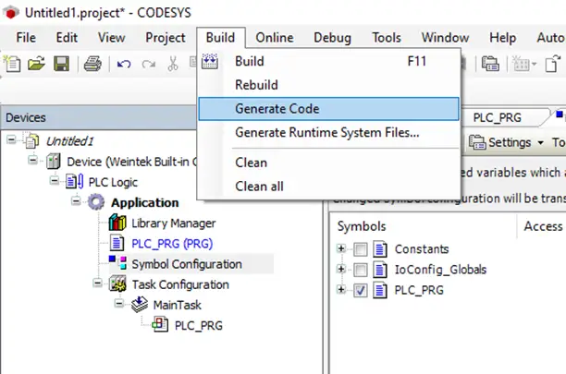Click the New Project toolbar icon
566x374 pixels.
coord(12,64)
